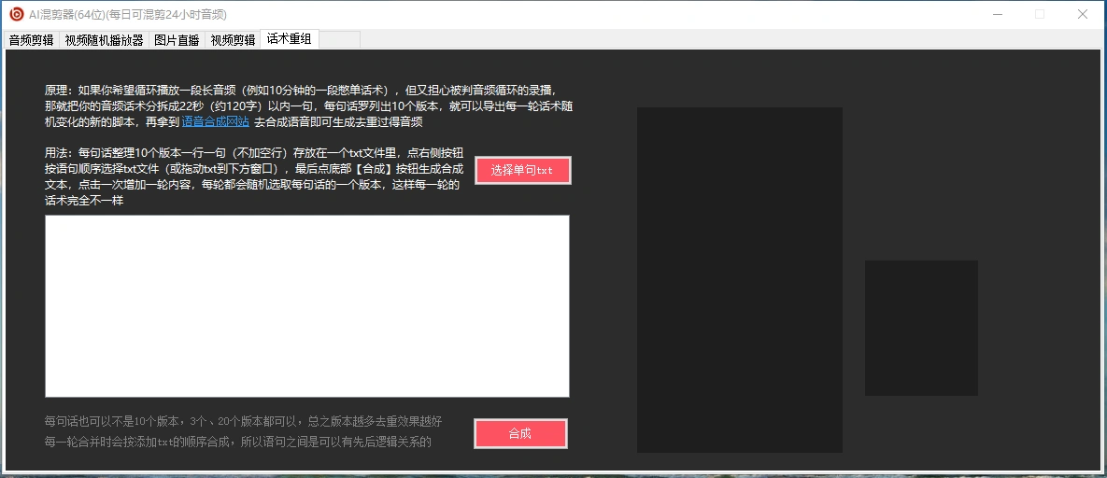Viewport: 1107px width, 478px height.
Task: Minimize the AI混剪器 window
Action: 997,14
